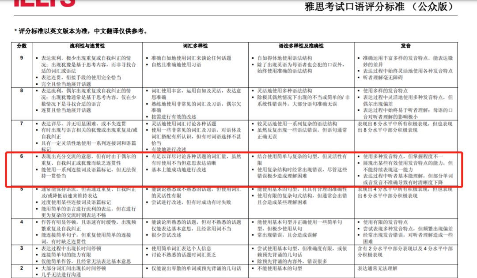This screenshot has height=278, width=477.
Task: Select the 发音 column header
Action: 406,46
